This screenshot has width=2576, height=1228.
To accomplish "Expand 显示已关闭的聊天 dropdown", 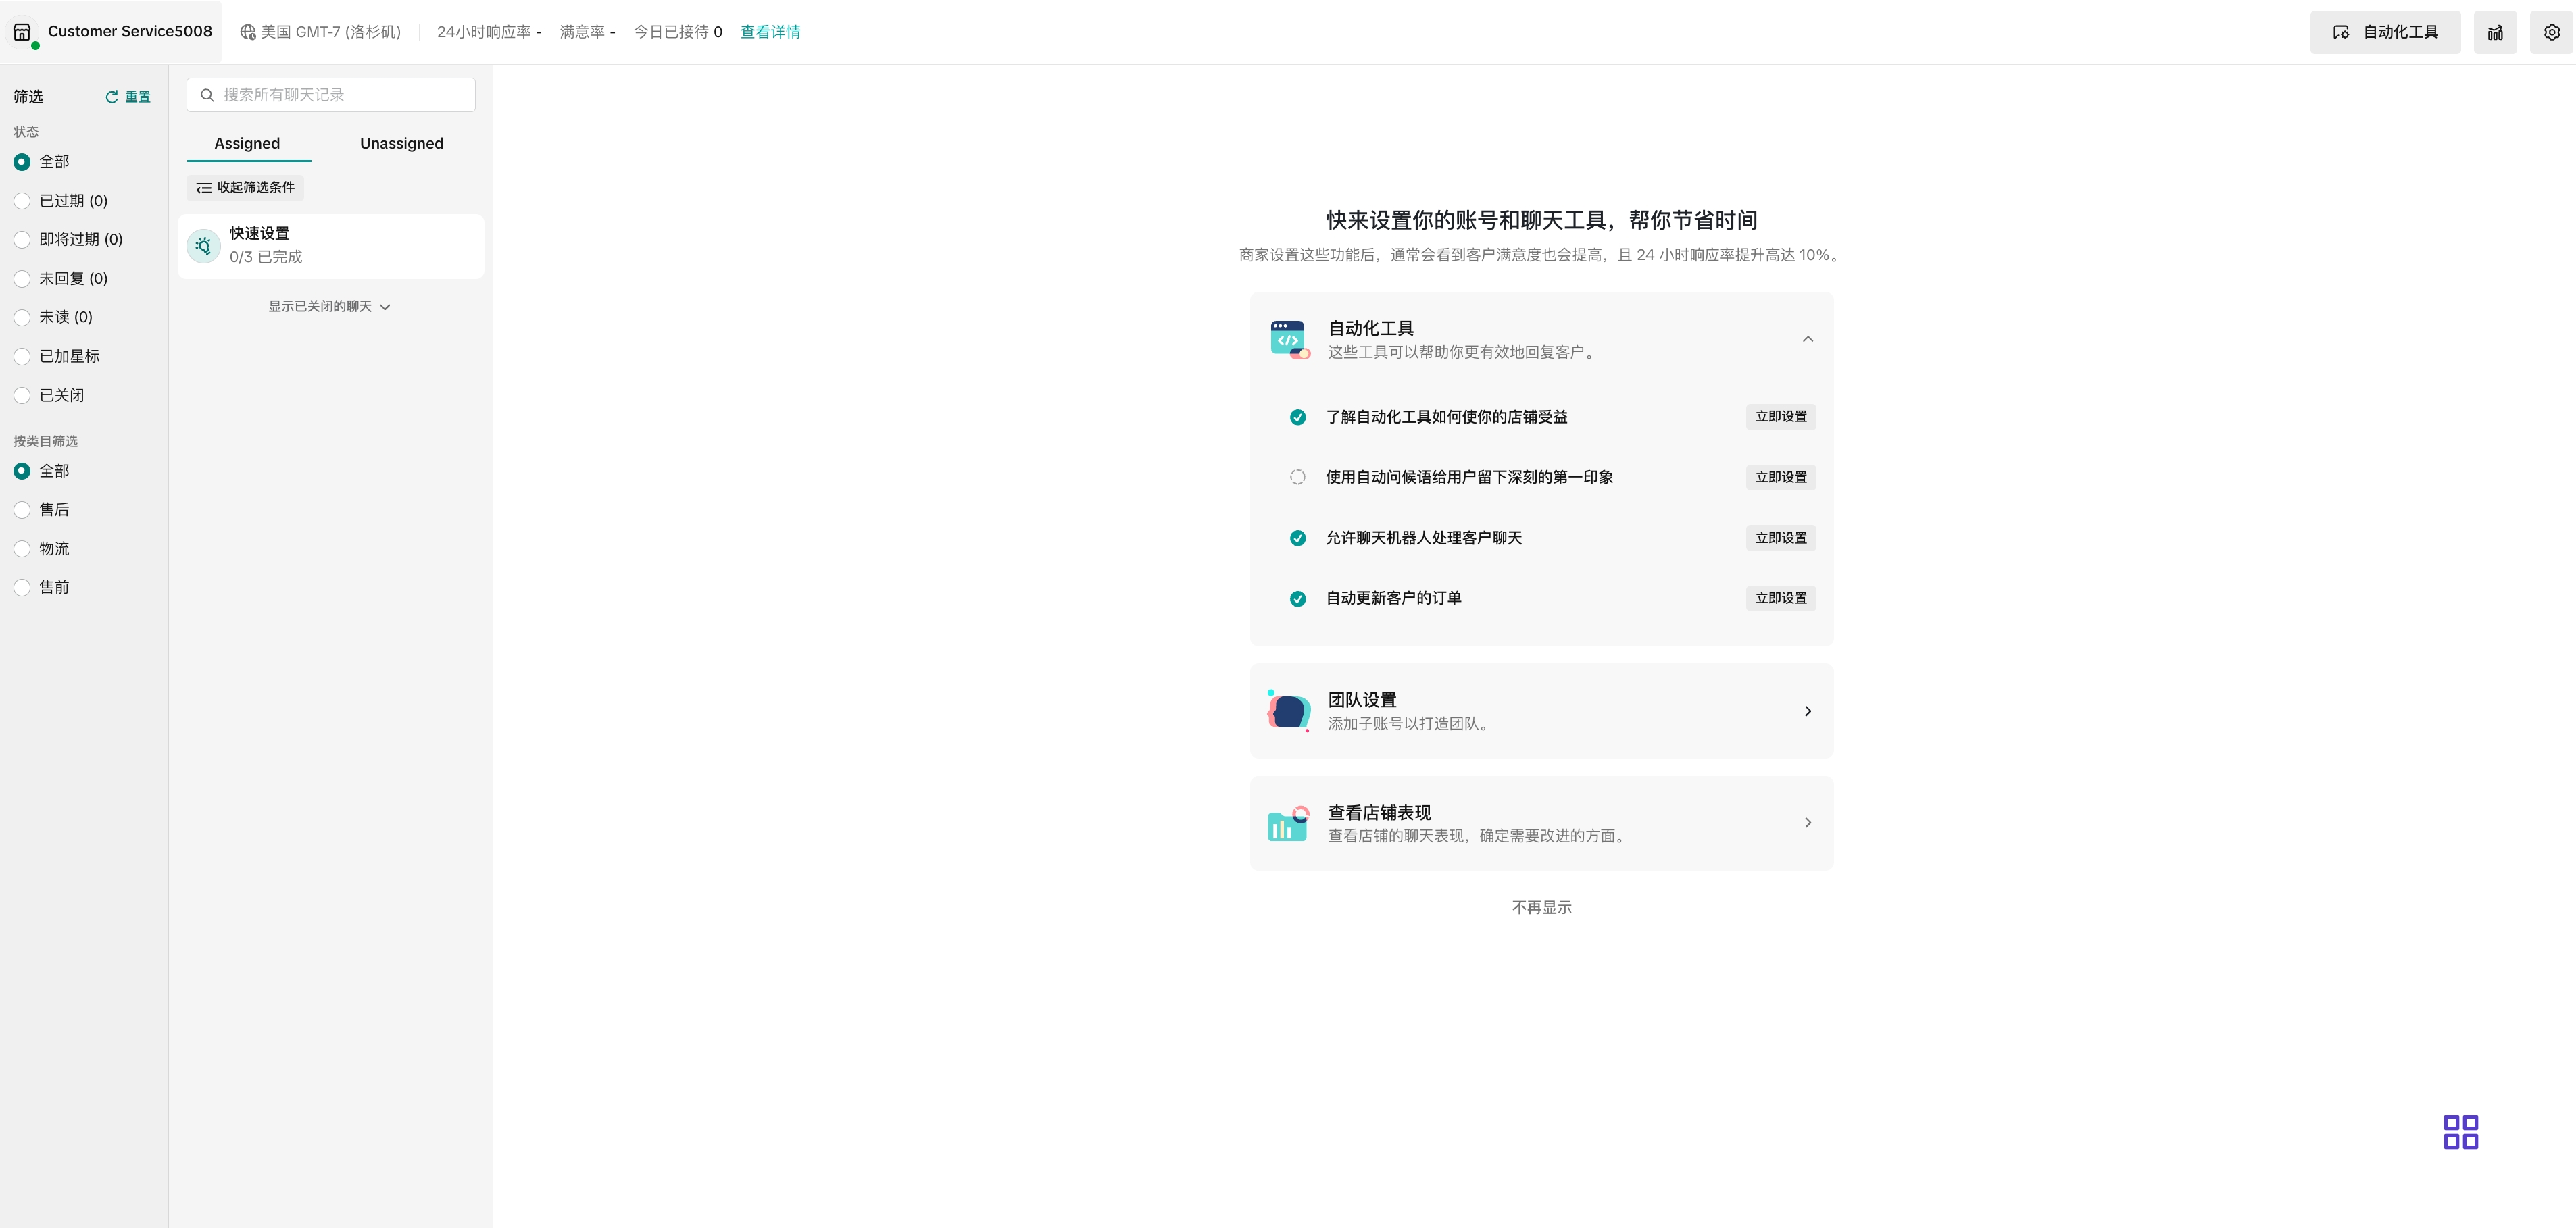I will click(328, 307).
